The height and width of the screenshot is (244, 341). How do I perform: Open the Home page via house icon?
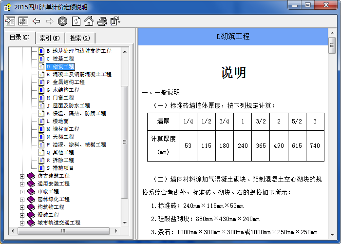(89, 21)
